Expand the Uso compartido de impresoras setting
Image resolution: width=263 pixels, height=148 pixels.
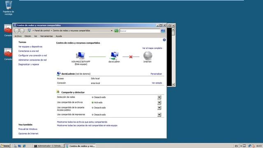click(x=159, y=115)
